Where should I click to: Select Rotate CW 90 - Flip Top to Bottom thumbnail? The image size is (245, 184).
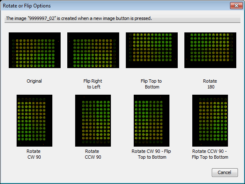[152, 120]
